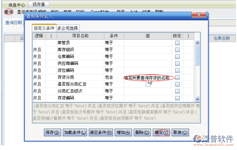Viewport: 237px width, 150px height.
Task: Open the 消息中心 tab
Action: pos(17,5)
